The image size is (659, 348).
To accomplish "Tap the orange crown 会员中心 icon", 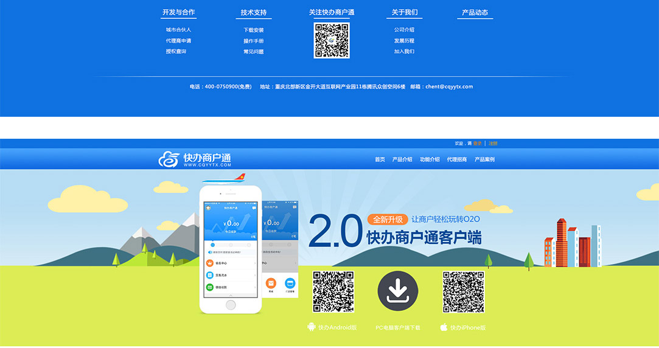I will tap(210, 263).
